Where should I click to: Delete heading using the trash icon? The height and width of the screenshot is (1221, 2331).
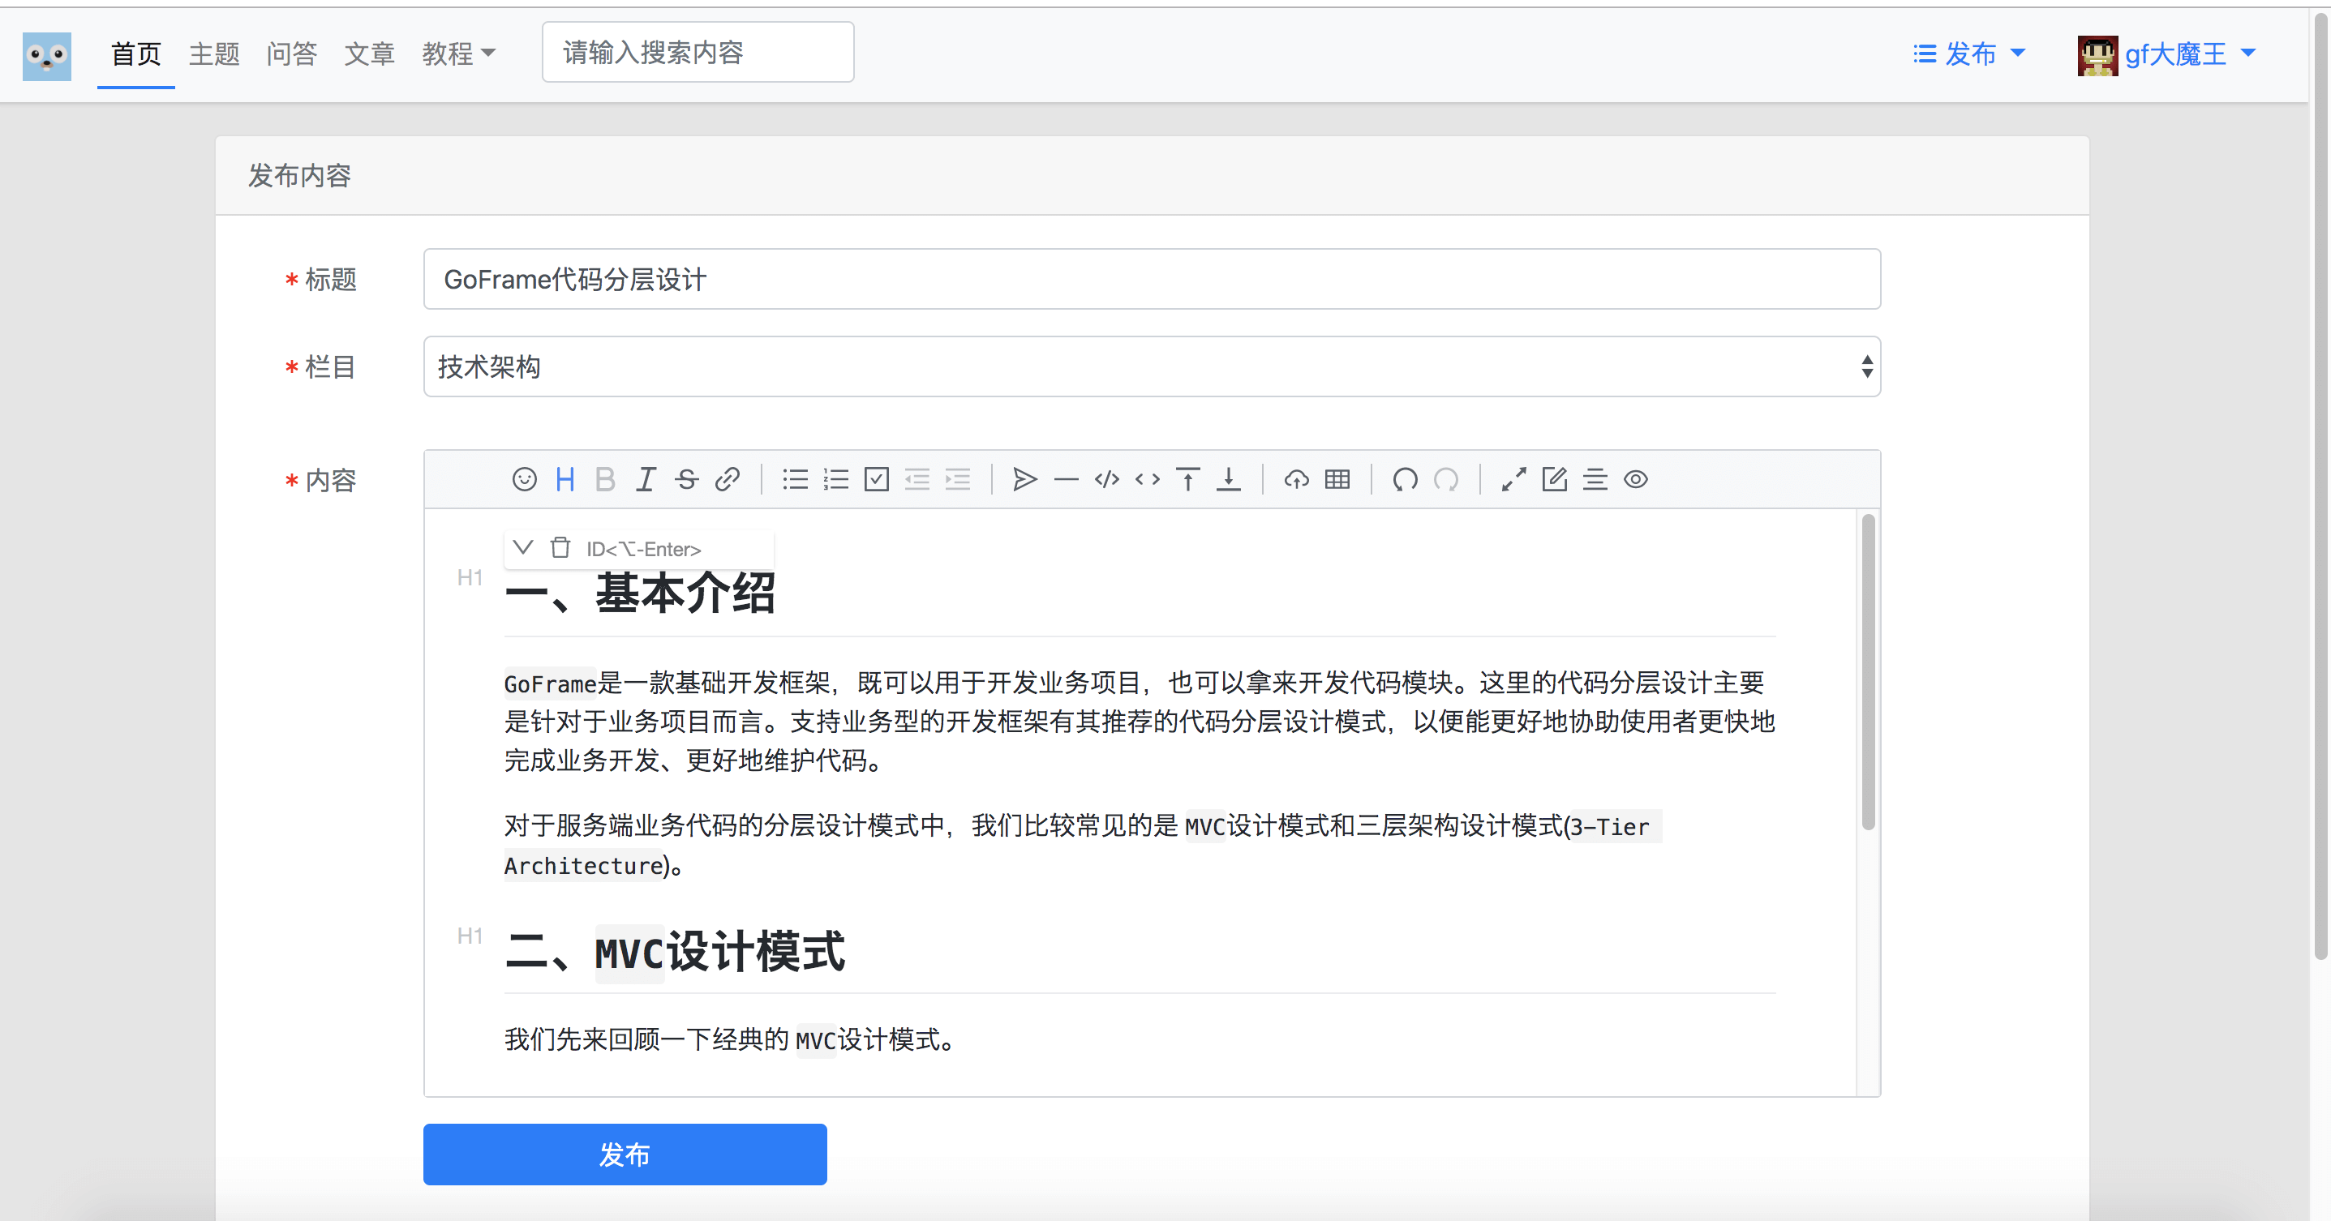[x=560, y=548]
